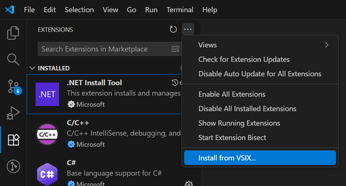Click the three-dot Views and More Actions button
346x186 pixels.
coord(188,30)
